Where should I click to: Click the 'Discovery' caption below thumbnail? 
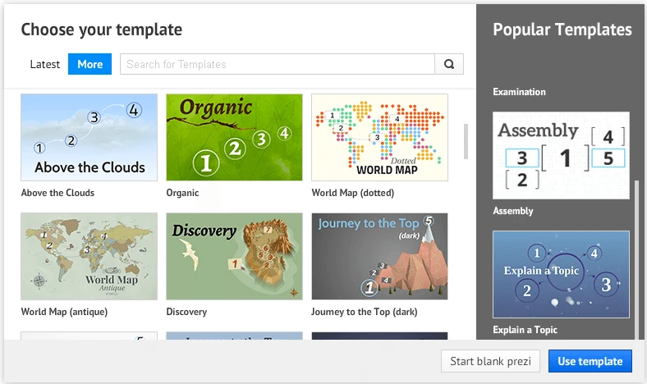(x=186, y=312)
